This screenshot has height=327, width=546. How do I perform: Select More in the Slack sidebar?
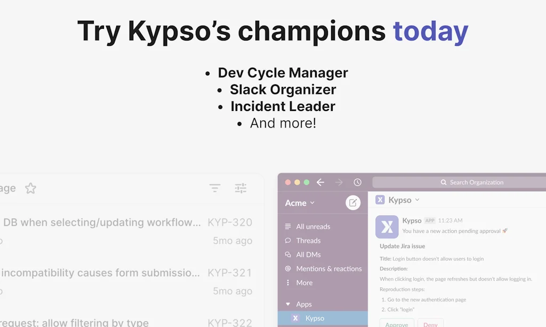pyautogui.click(x=302, y=283)
